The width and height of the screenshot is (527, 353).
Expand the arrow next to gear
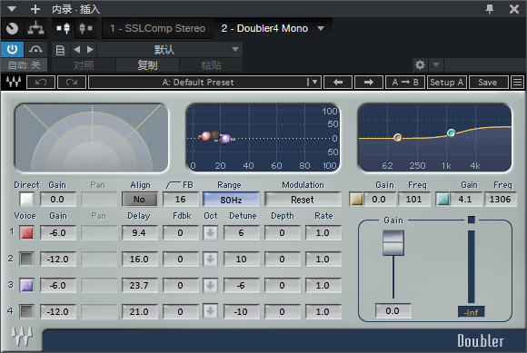436,64
